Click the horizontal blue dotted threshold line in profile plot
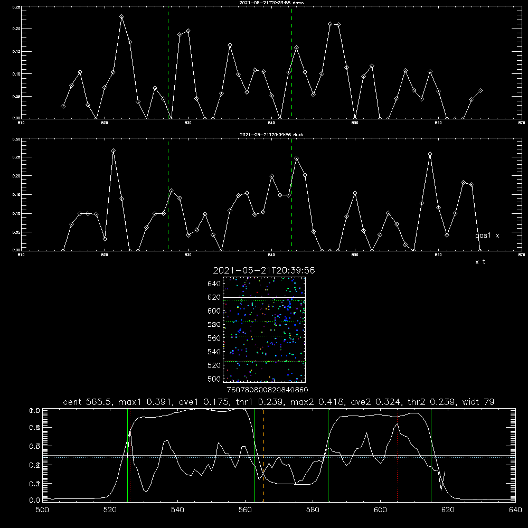This screenshot has width=528, height=528. 279,458
